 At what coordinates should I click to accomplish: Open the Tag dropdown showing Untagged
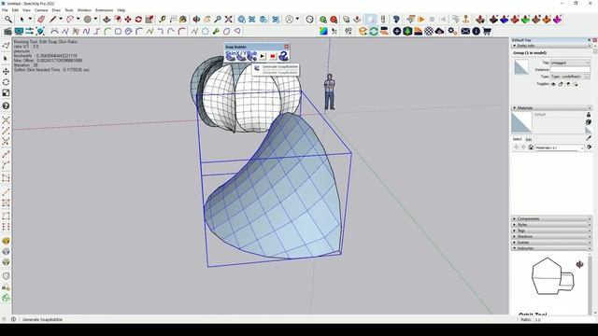(x=570, y=63)
